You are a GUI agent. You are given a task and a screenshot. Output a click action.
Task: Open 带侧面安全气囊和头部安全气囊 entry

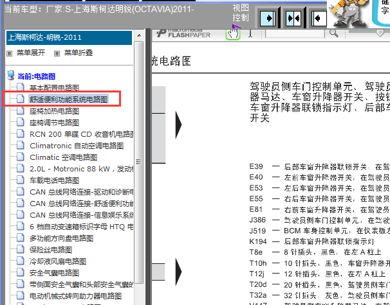coord(81,284)
